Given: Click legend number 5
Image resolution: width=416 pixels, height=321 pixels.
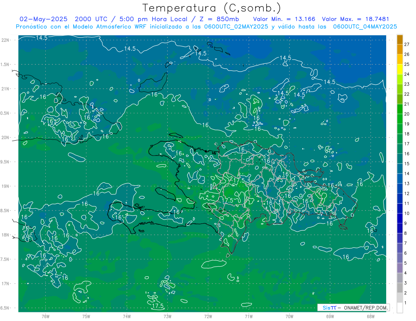Looking at the screenshot, I should pyautogui.click(x=405, y=263).
